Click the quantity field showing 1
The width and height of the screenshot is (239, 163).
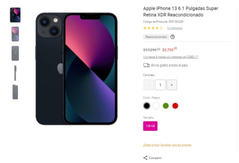click(160, 85)
